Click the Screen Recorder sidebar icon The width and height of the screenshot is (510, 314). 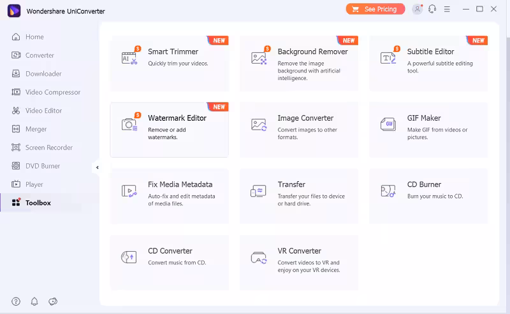15,147
